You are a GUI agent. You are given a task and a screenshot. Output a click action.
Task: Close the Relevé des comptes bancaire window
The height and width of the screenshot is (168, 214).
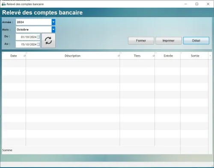point(208,4)
